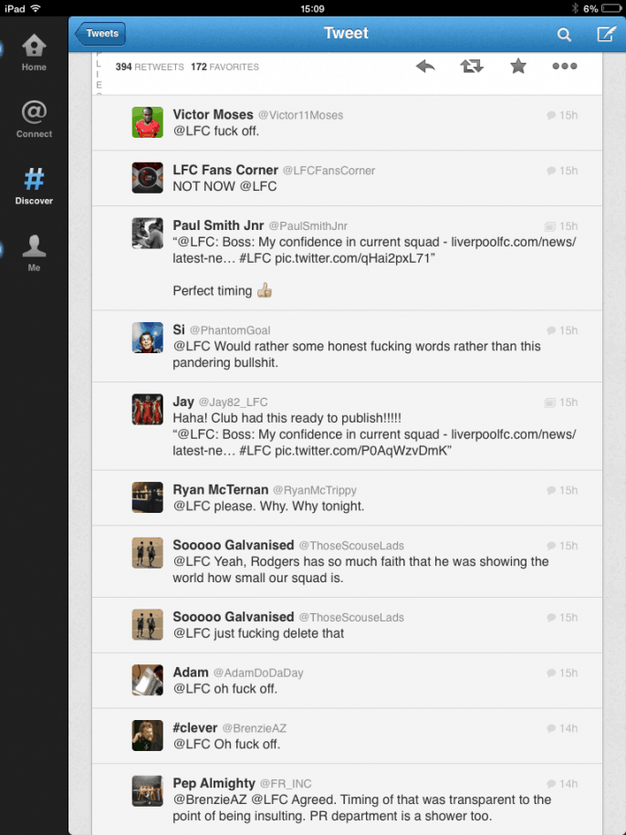Switch to the Connect tab
The height and width of the screenshot is (835, 626).
[x=34, y=120]
